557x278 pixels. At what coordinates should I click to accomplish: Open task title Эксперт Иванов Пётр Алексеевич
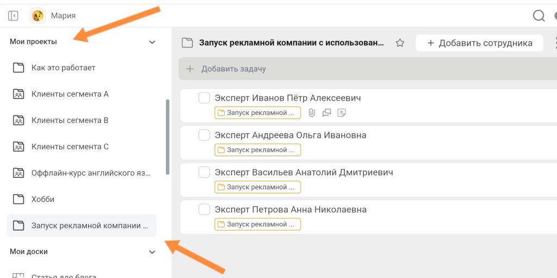[288, 98]
